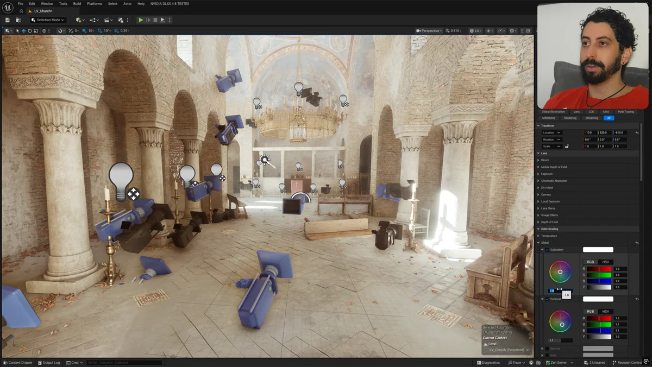The width and height of the screenshot is (652, 367).
Task: Enable the Gamma override checkbox
Action: point(547,349)
